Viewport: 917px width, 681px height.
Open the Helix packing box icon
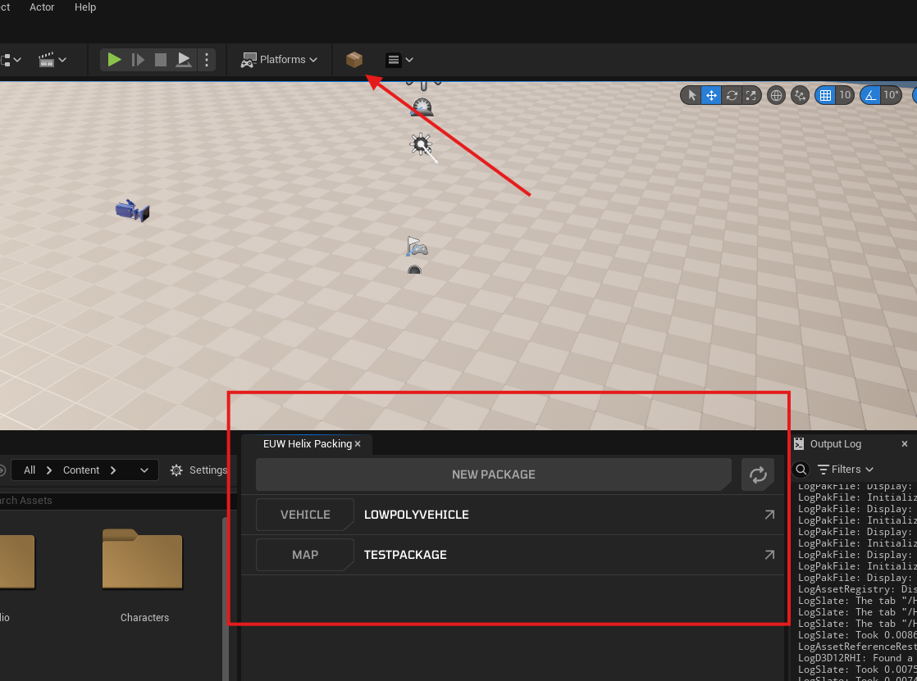[354, 60]
